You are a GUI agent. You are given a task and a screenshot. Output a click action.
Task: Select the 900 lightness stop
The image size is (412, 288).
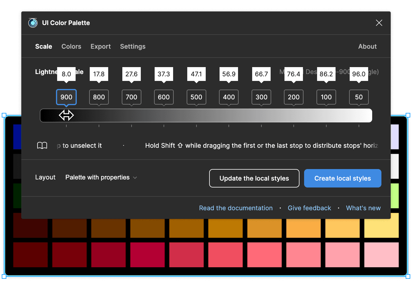tap(66, 97)
